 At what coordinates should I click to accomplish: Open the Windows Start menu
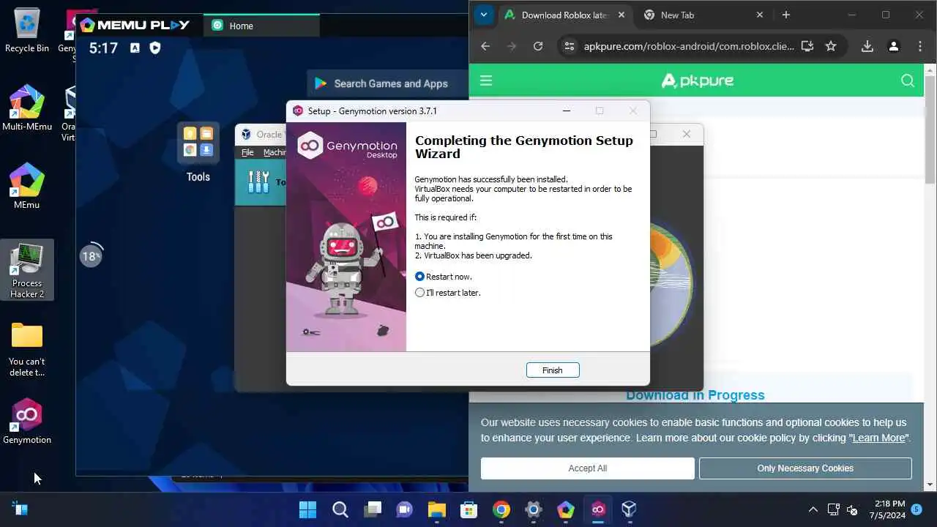pyautogui.click(x=308, y=509)
